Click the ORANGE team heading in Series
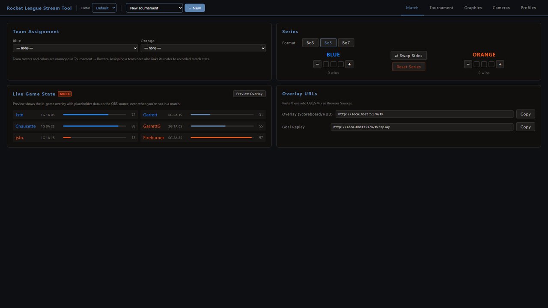 click(x=484, y=55)
